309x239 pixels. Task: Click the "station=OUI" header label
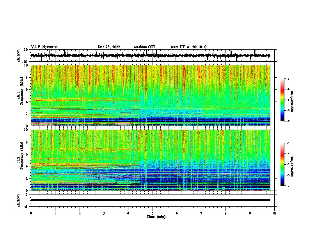144,47
